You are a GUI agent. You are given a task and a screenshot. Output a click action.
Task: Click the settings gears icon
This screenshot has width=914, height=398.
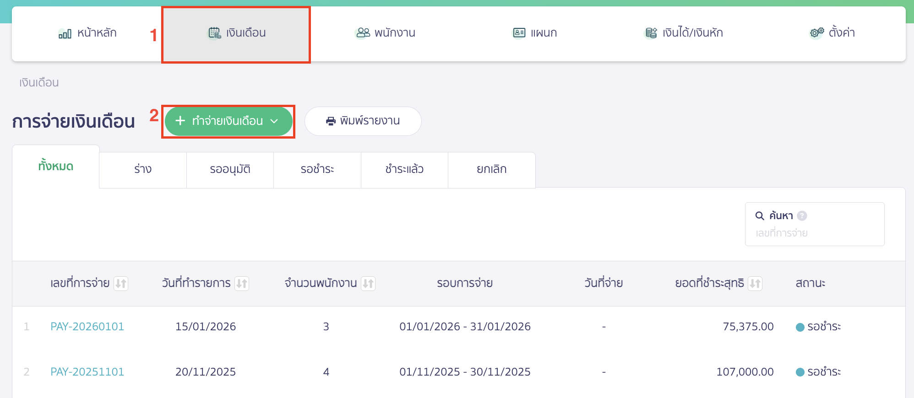(x=816, y=33)
